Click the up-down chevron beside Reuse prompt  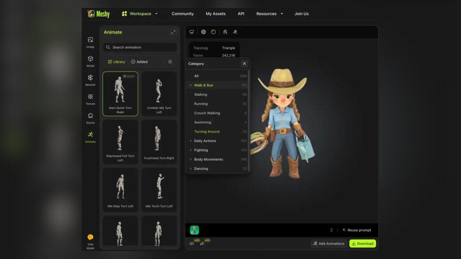[331, 230]
